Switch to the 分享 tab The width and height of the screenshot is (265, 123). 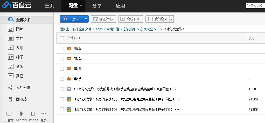pyautogui.click(x=97, y=6)
